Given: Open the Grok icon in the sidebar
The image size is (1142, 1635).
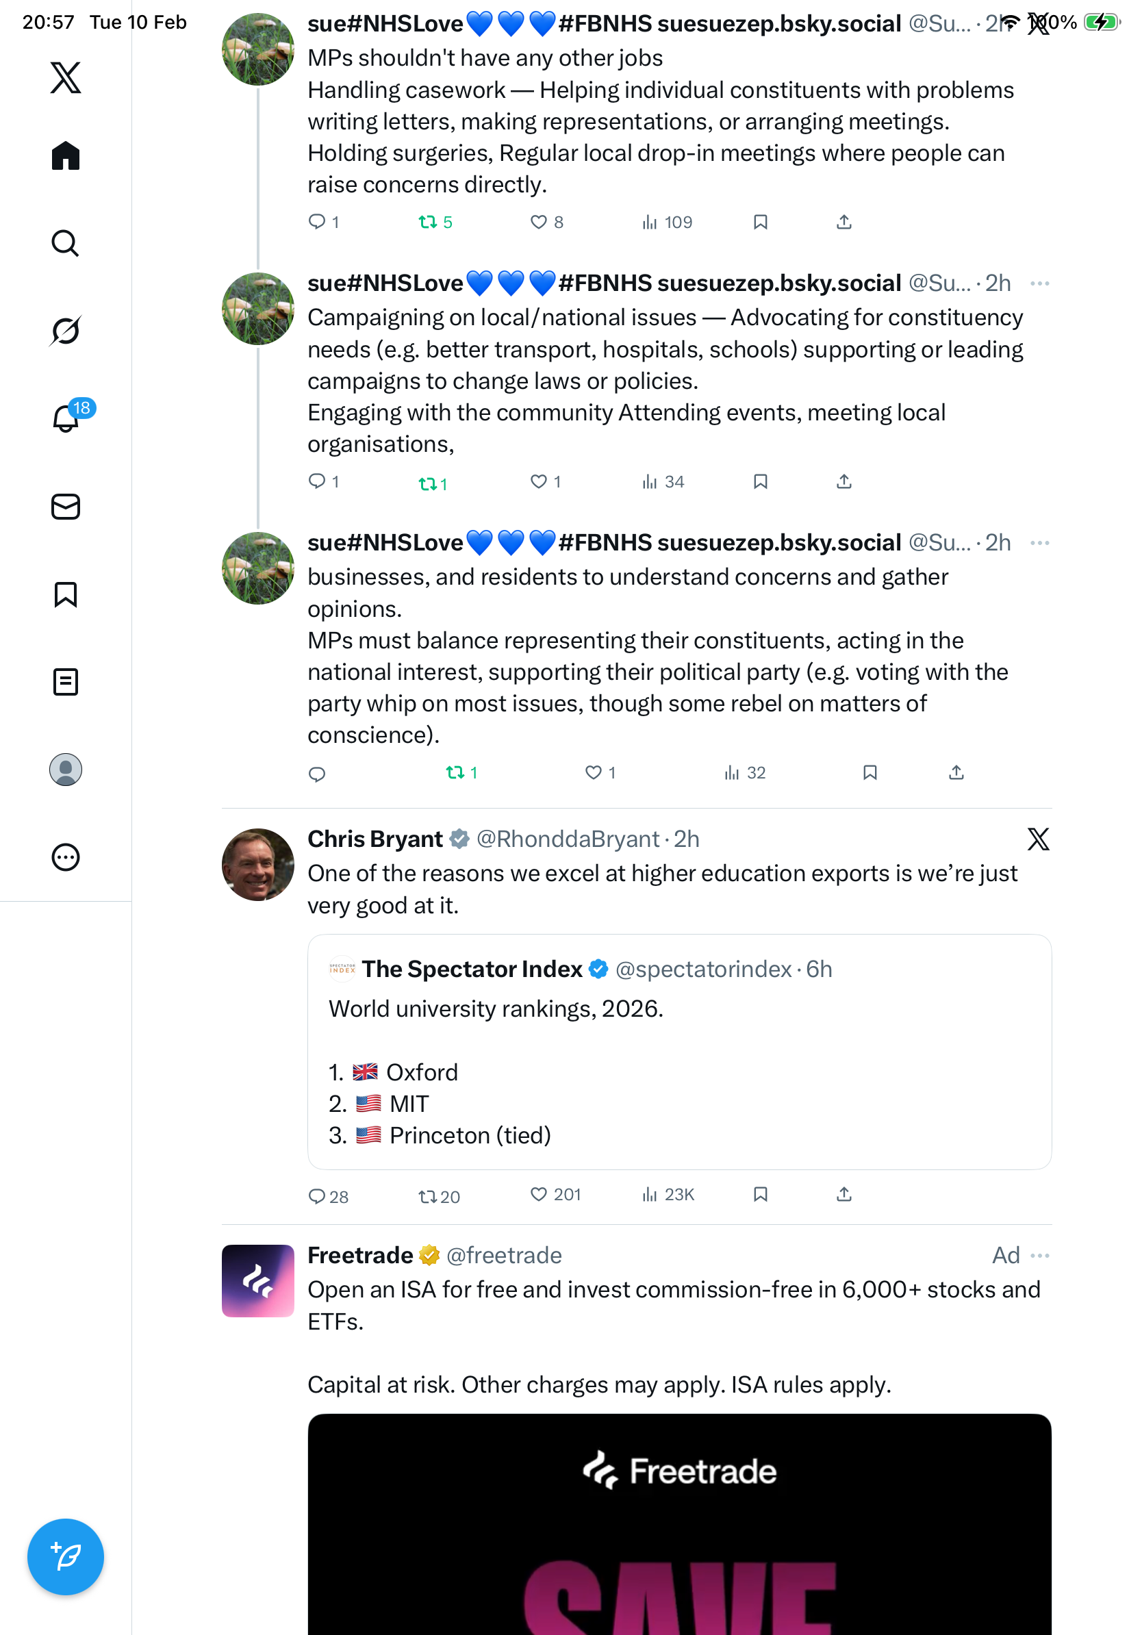Looking at the screenshot, I should coord(66,331).
